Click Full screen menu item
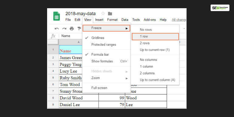Screen dimensions: 234x117 (x=107, y=88)
